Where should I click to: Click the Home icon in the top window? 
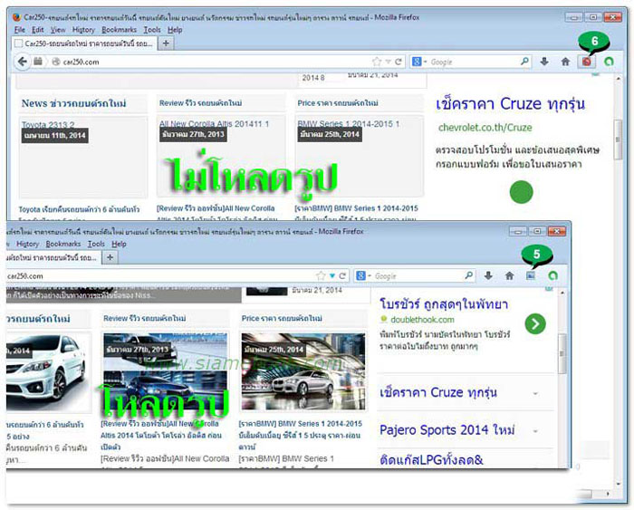click(565, 62)
